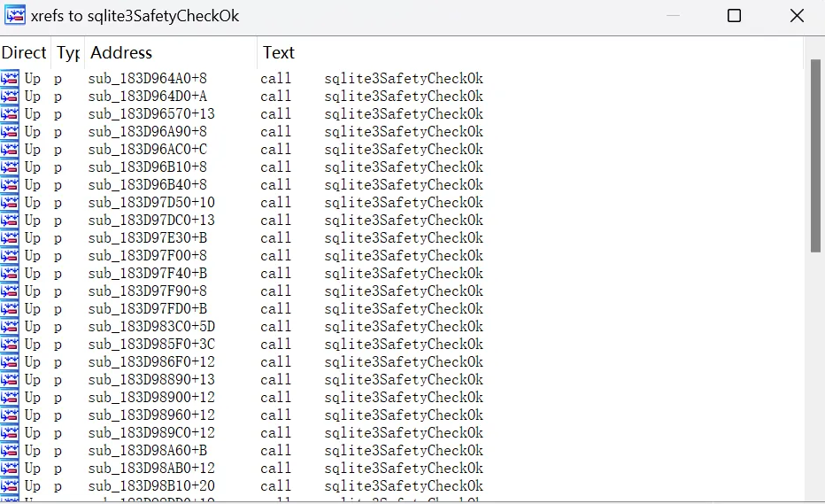Click the xref icon for sub_183D964D0+A row
The height and width of the screenshot is (504, 825).
(10, 97)
